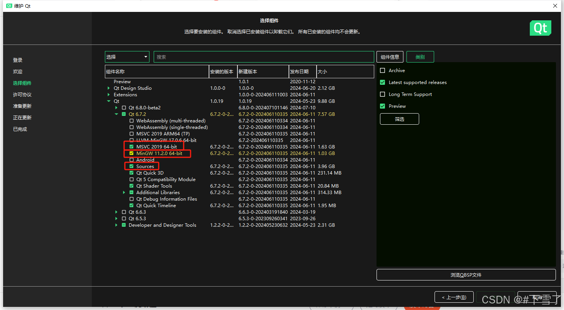The height and width of the screenshot is (310, 564).
Task: Expand the Qt 6.8.0-beta2 node
Action: [116, 108]
